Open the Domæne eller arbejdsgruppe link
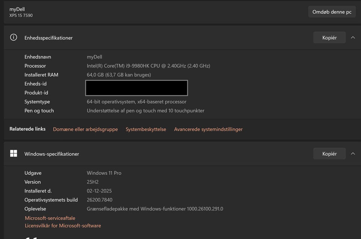The width and height of the screenshot is (361, 239). [85, 129]
